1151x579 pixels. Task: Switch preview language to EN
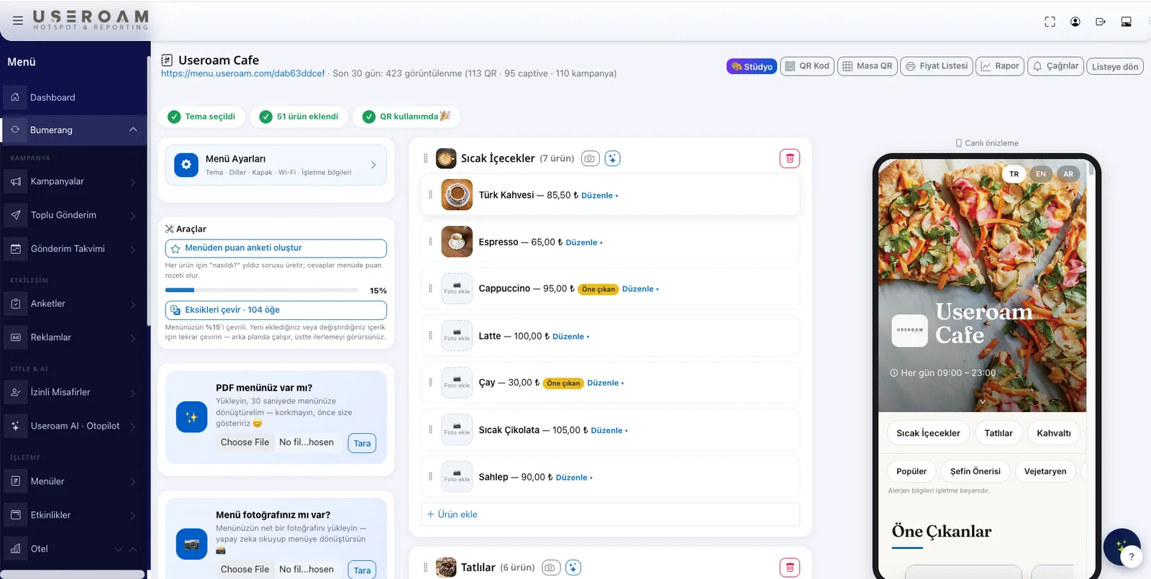click(1040, 174)
